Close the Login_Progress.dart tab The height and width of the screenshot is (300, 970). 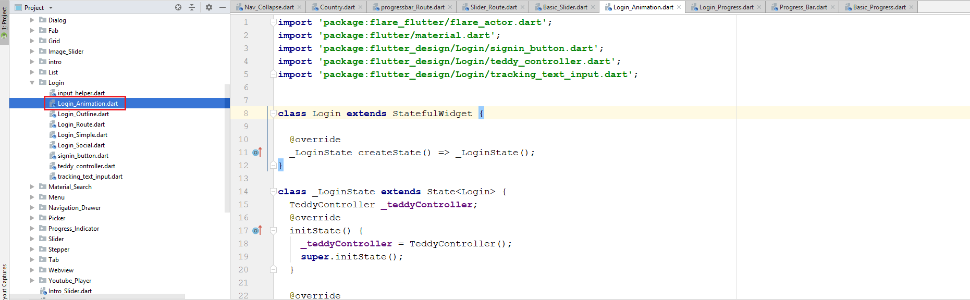759,7
